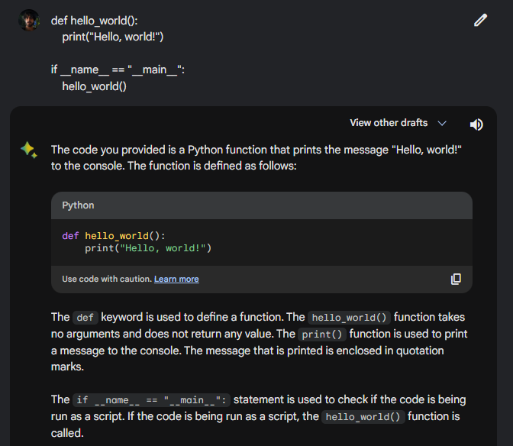Click the pencil icon to edit the prompt
Image resolution: width=513 pixels, height=446 pixels.
(480, 21)
